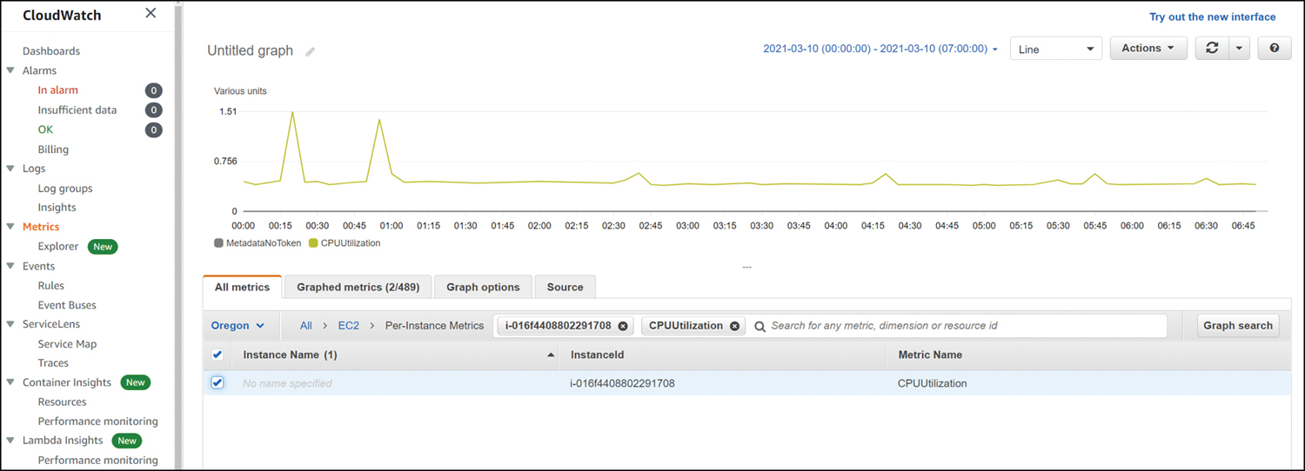Image resolution: width=1305 pixels, height=471 pixels.
Task: Open Event Buses
Action: click(67, 305)
